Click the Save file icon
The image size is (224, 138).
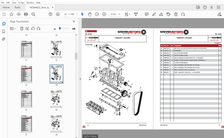tap(4, 14)
